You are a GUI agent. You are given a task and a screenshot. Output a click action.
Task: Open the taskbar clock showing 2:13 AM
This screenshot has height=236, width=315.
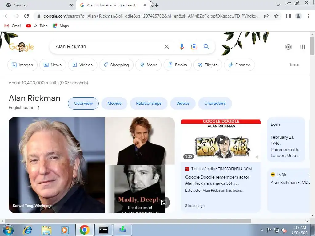tap(299, 230)
